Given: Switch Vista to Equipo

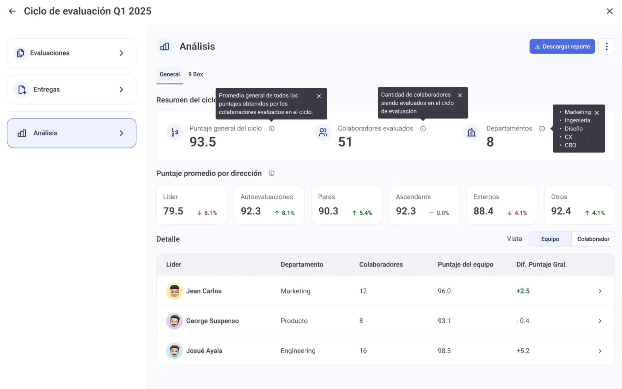Looking at the screenshot, I should [550, 239].
